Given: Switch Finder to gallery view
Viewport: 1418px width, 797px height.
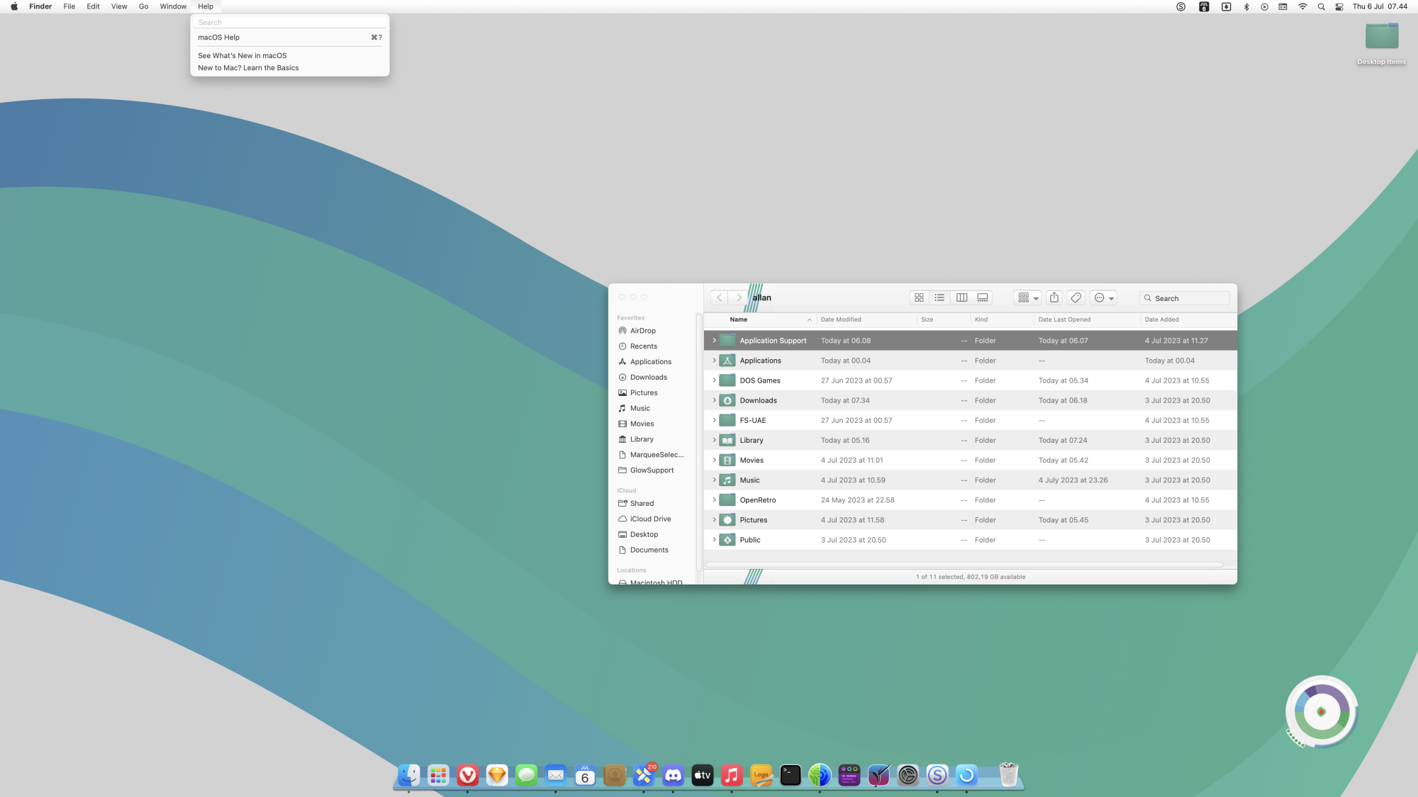Looking at the screenshot, I should point(983,298).
